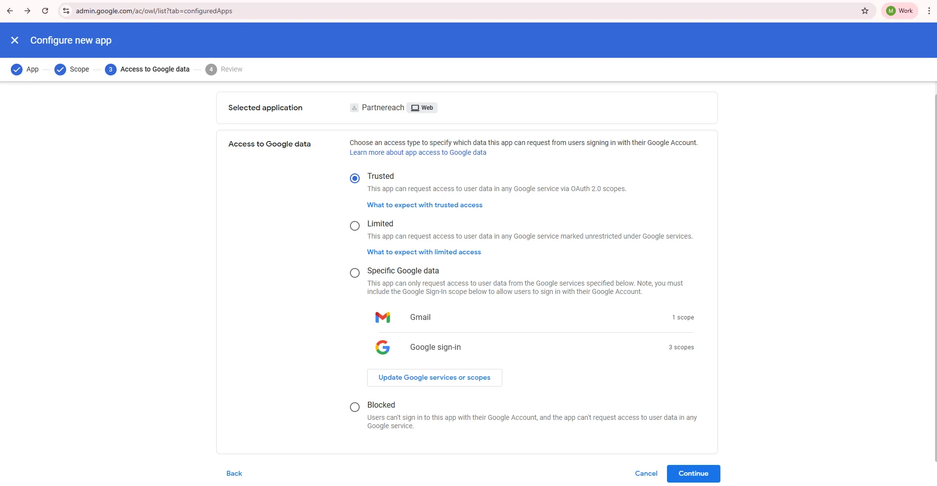Click the Continue button
937x486 pixels.
click(693, 474)
